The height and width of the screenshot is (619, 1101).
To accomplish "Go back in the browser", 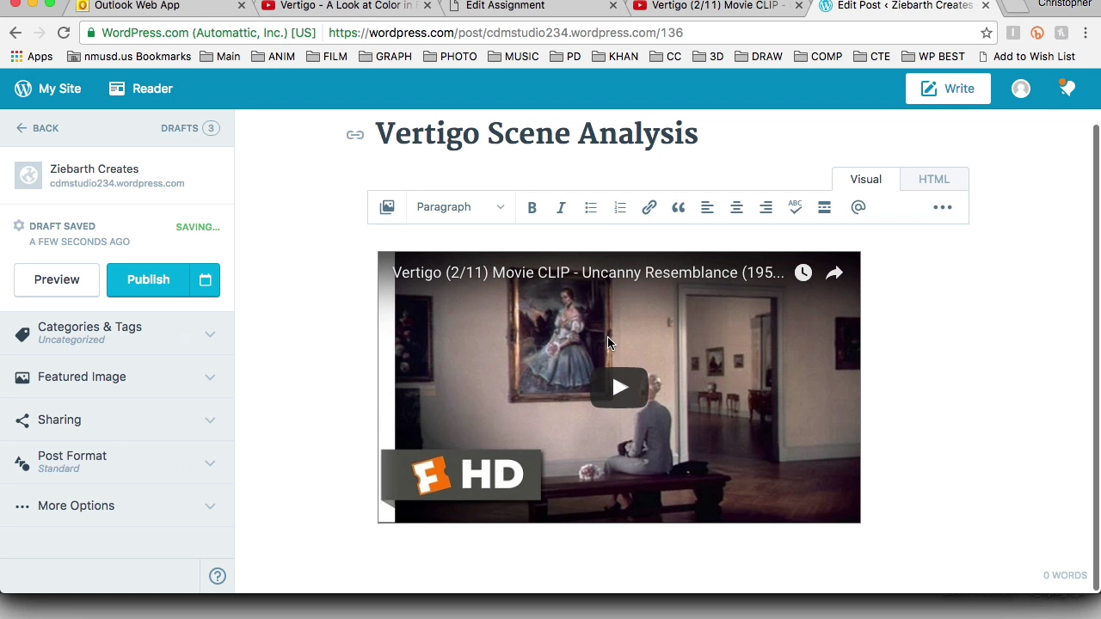I will tap(15, 33).
